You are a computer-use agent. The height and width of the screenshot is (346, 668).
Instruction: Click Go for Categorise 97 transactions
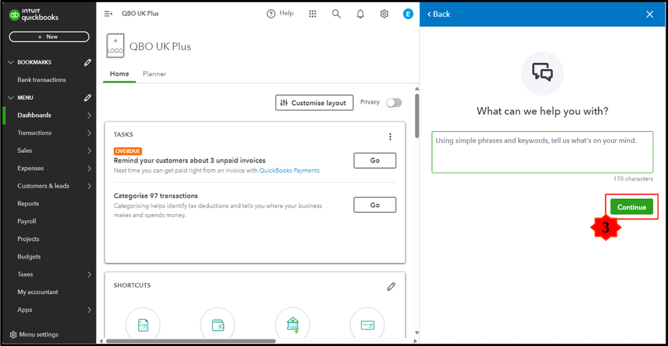coord(375,205)
